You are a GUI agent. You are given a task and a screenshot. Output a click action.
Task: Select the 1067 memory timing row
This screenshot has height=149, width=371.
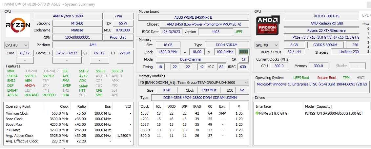193,124
